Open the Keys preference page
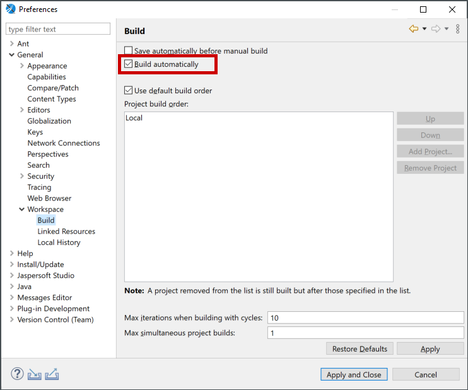 pyautogui.click(x=35, y=132)
